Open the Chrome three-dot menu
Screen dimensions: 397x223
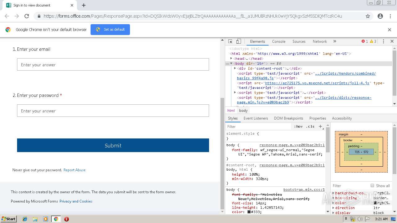click(x=390, y=16)
